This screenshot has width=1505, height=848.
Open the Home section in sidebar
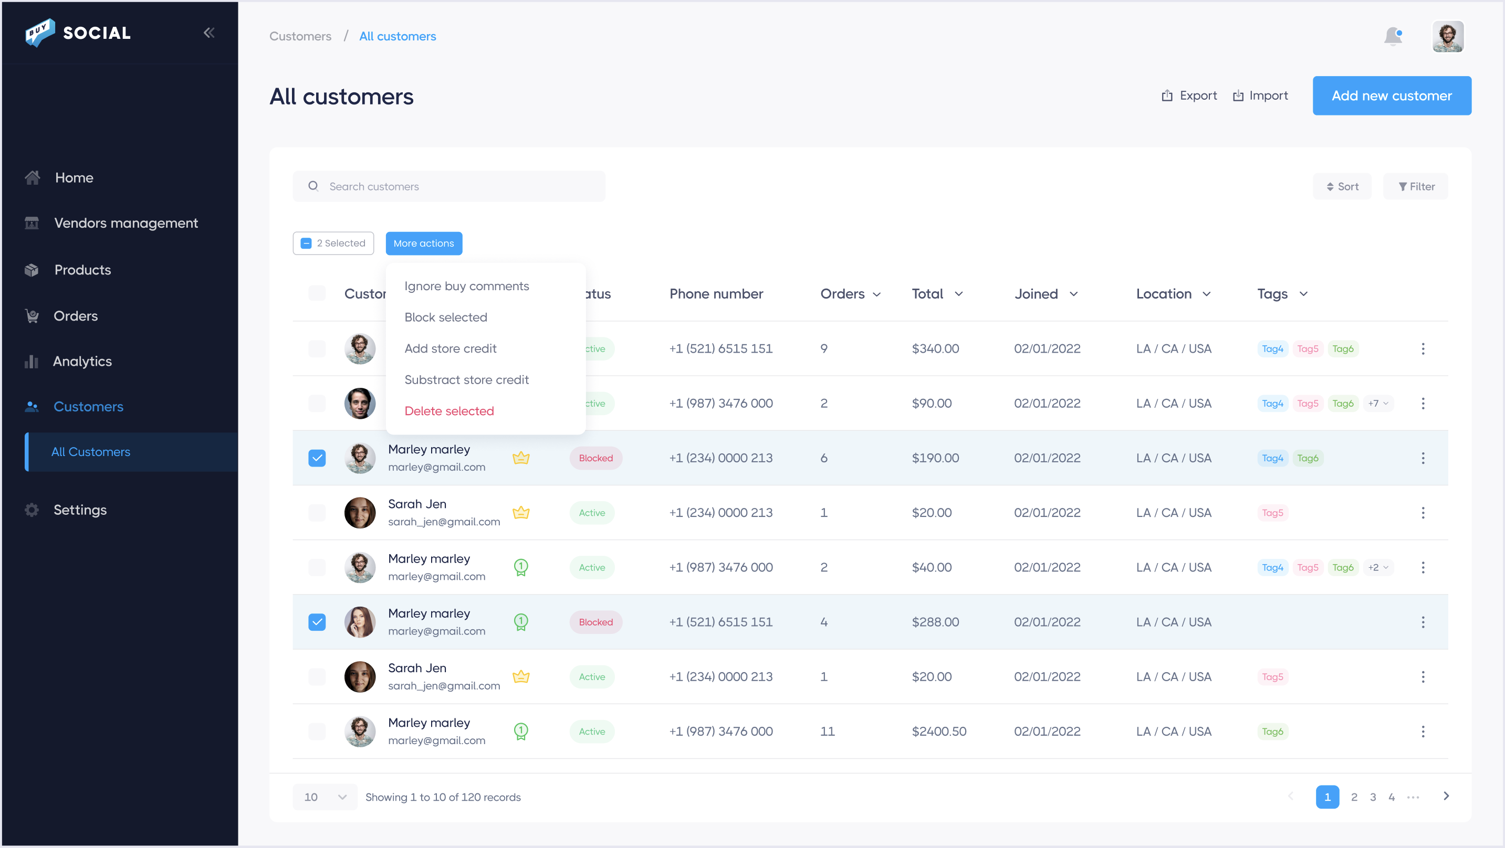click(x=74, y=177)
